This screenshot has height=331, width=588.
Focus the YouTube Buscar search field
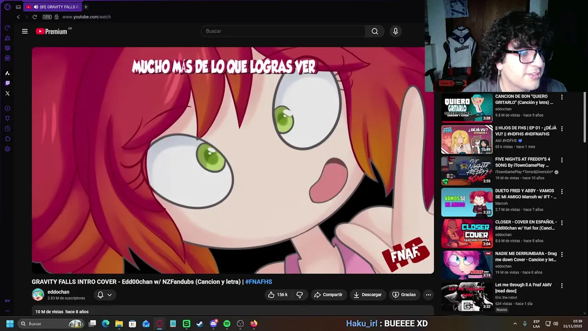point(283,31)
